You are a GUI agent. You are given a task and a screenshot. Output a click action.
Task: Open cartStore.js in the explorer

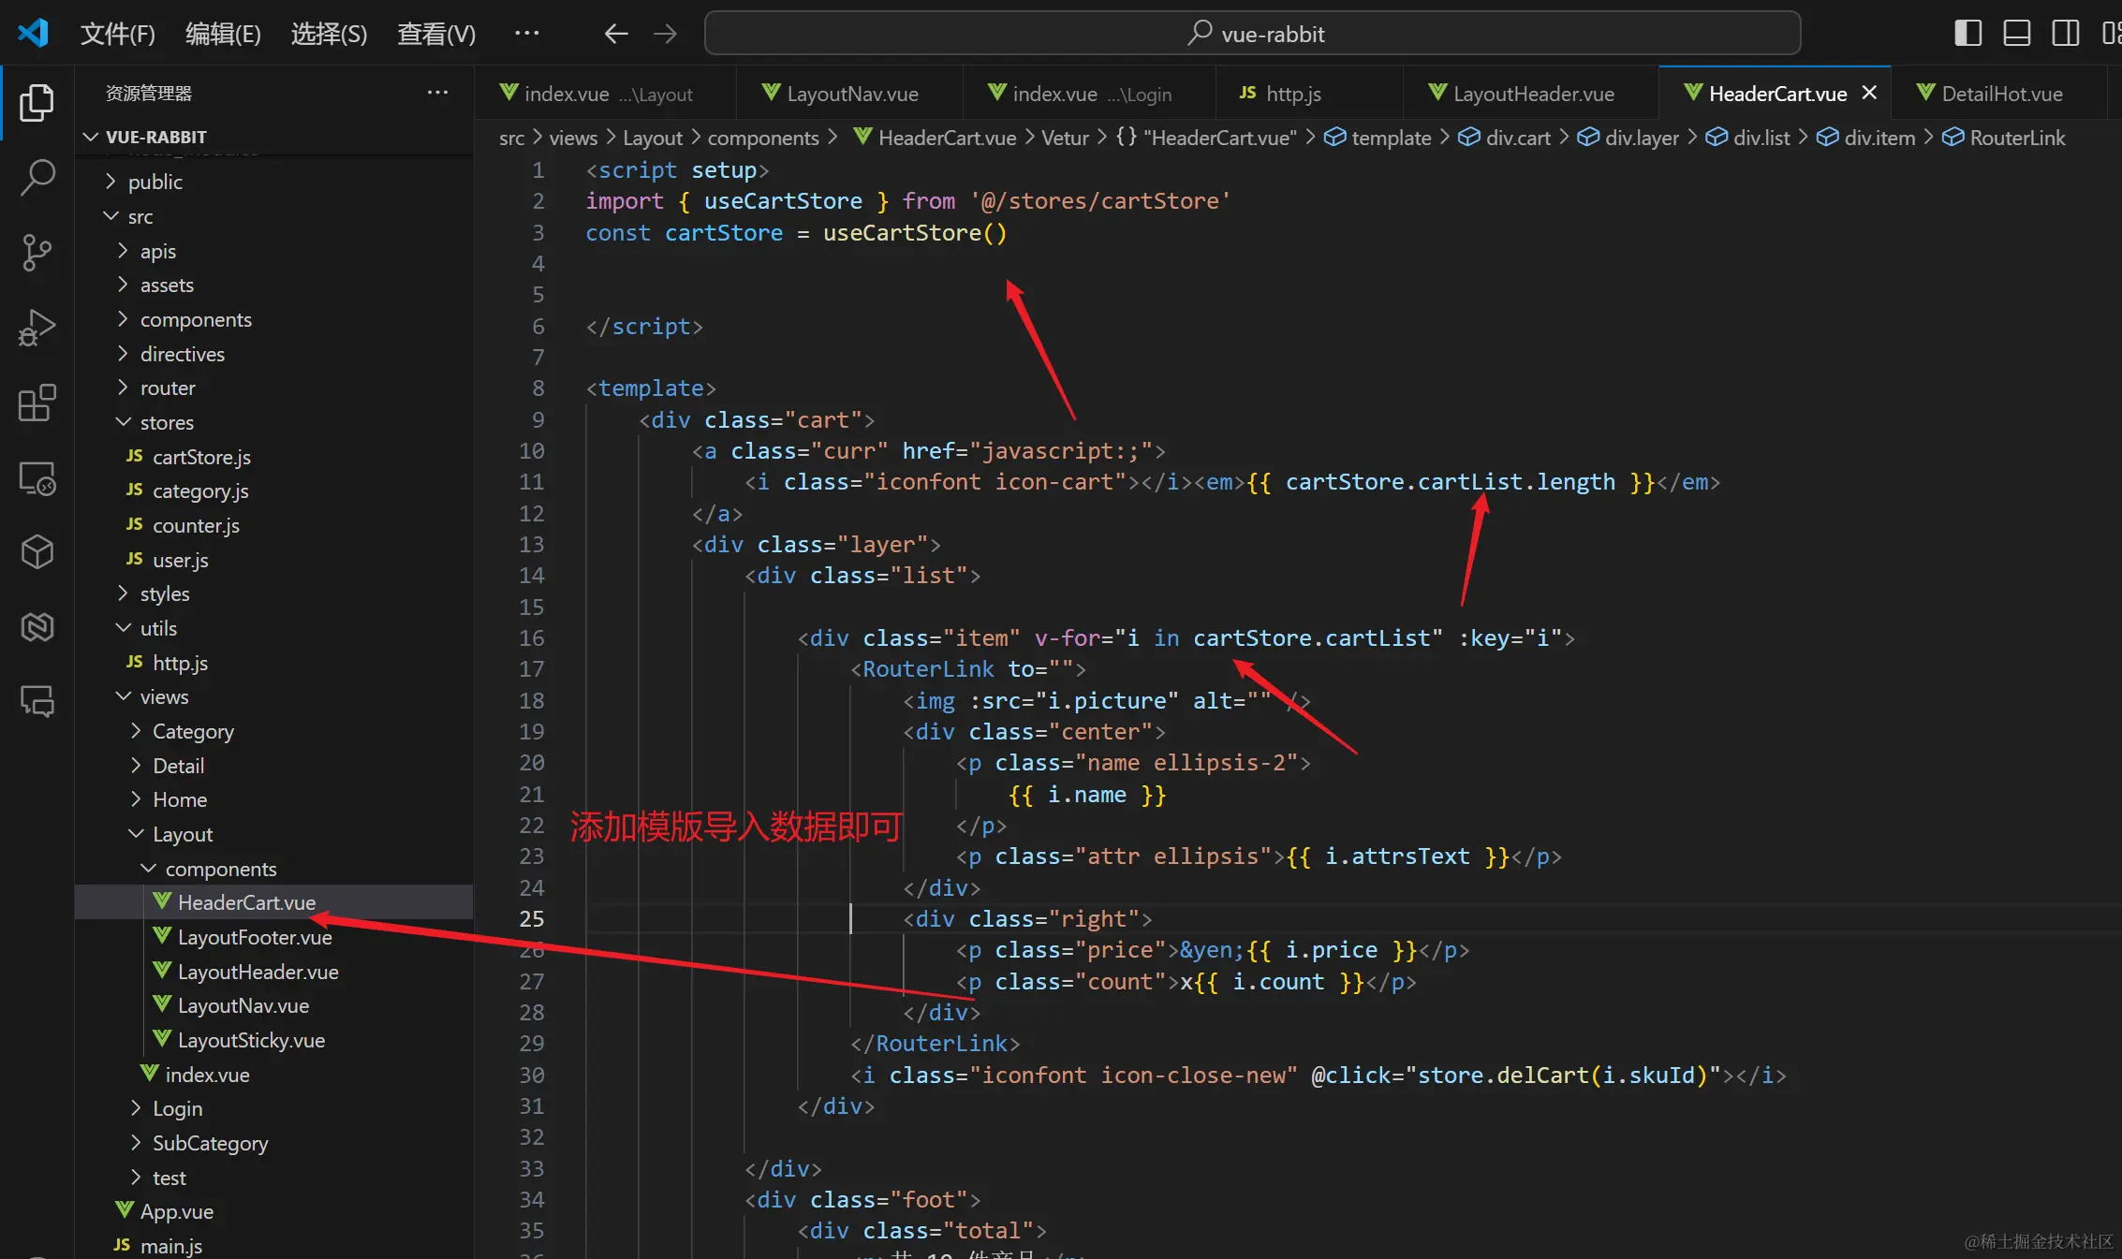click(201, 457)
